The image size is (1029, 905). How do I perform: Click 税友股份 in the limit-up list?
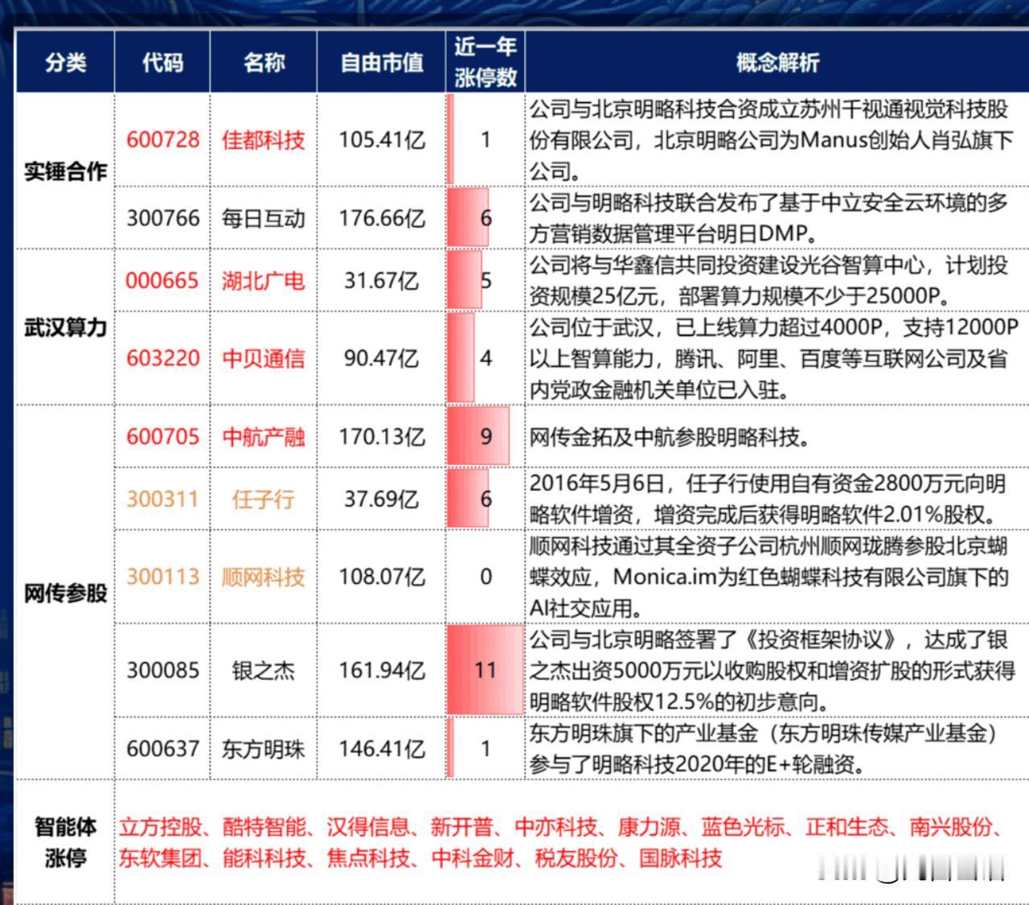[576, 858]
